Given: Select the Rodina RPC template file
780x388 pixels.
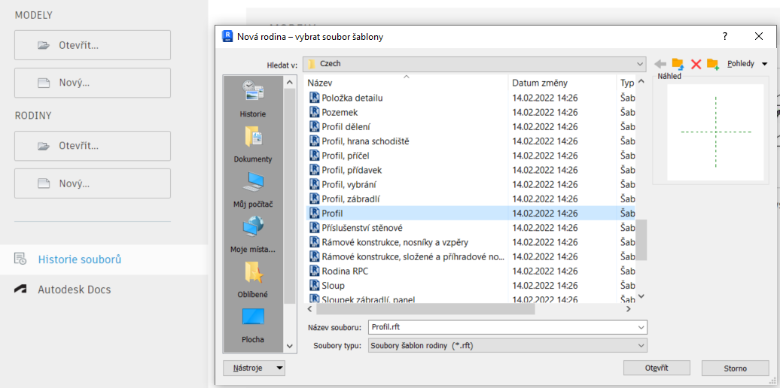Looking at the screenshot, I should 345,271.
